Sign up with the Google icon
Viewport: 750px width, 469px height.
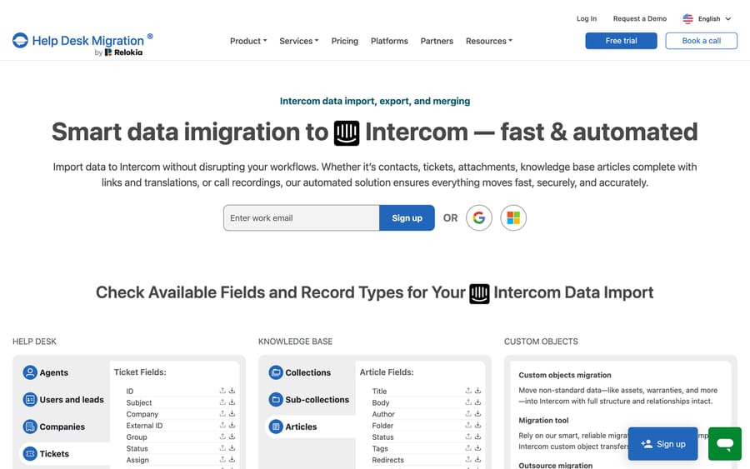(x=479, y=218)
